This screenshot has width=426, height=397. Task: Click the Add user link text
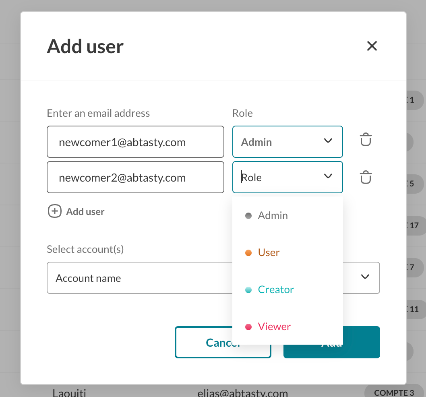[85, 212]
